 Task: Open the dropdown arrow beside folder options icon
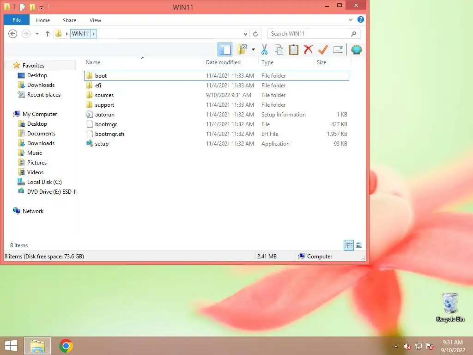click(253, 49)
